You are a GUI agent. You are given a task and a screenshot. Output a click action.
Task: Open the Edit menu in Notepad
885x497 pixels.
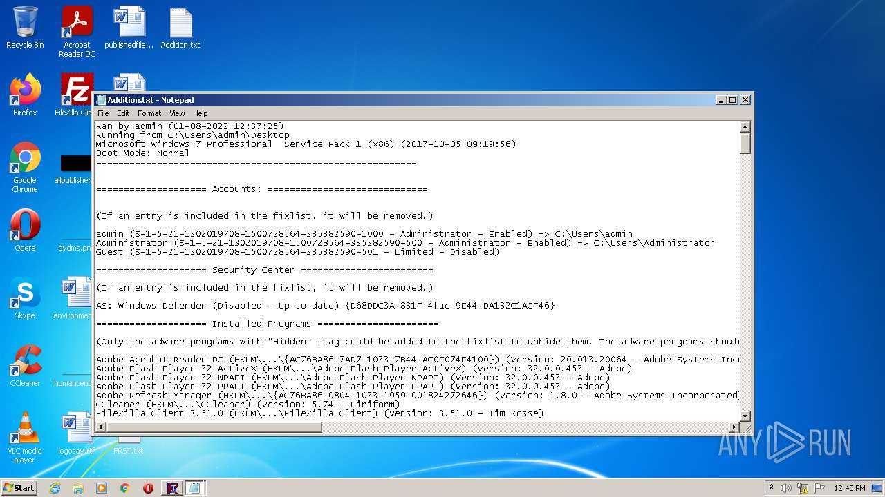pyautogui.click(x=123, y=113)
